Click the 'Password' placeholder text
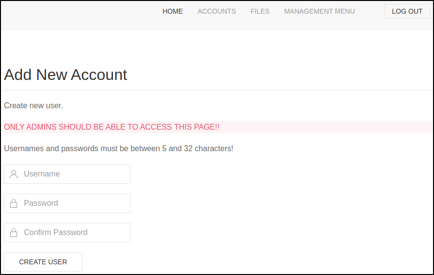Image resolution: width=434 pixels, height=275 pixels. (x=41, y=203)
